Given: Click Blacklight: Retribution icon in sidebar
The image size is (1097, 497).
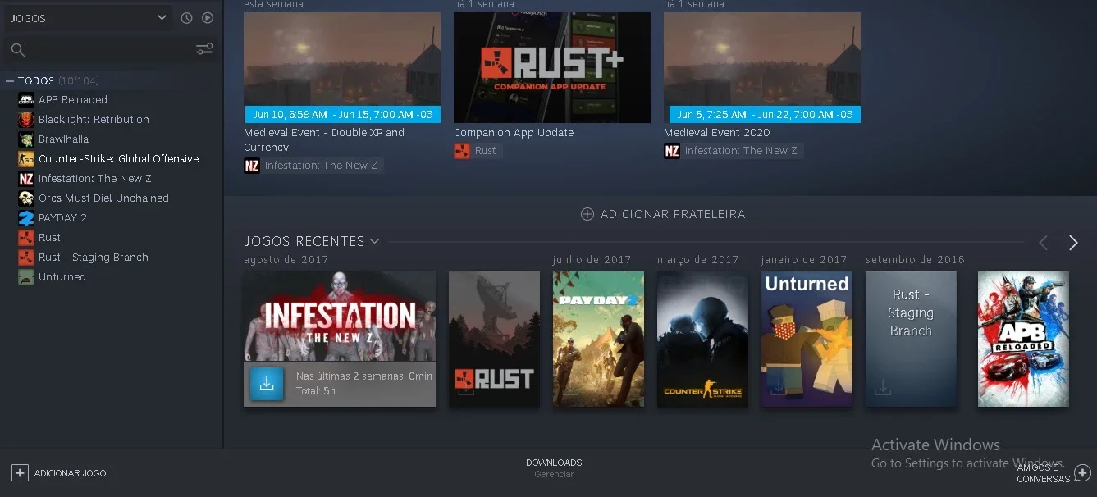Looking at the screenshot, I should (26, 120).
